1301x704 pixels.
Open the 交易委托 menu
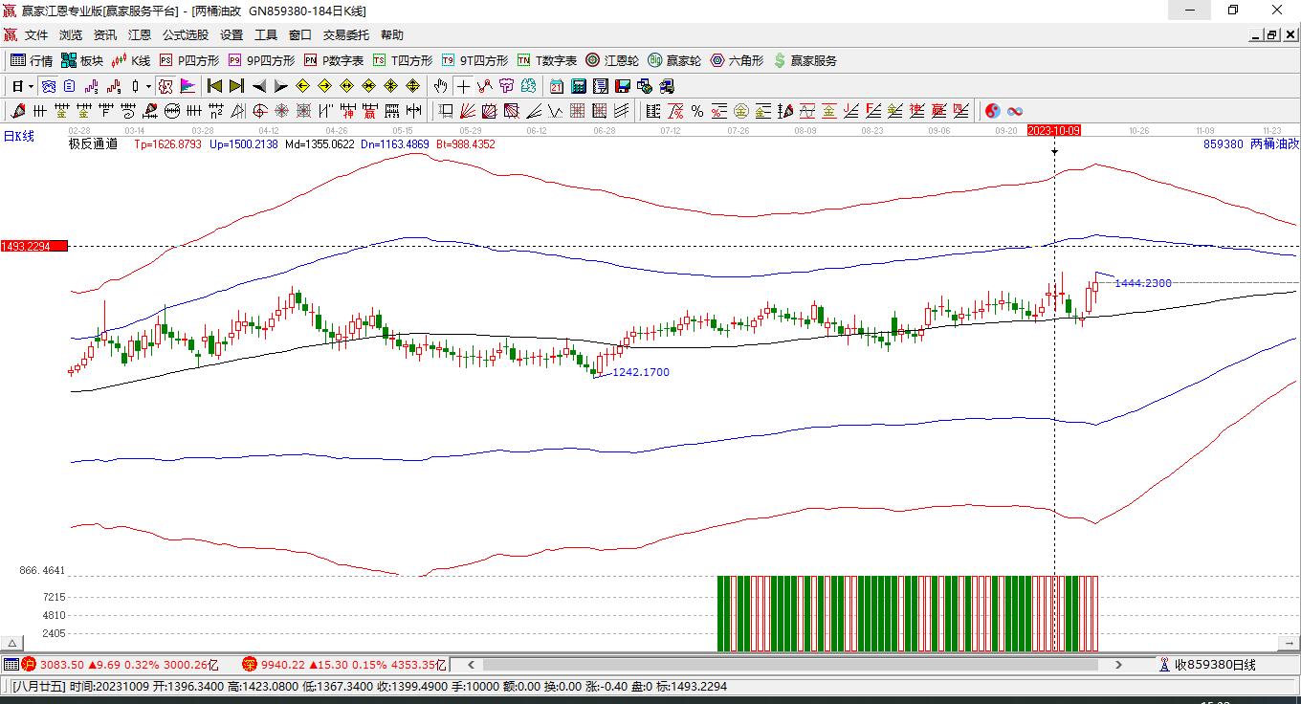(346, 35)
